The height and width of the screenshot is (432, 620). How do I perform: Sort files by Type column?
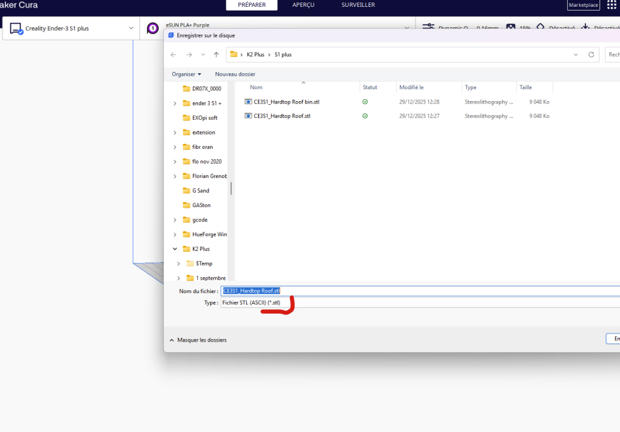[471, 87]
